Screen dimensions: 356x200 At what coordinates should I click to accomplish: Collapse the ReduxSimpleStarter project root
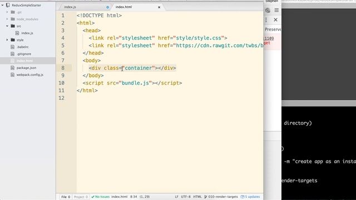pyautogui.click(x=2, y=5)
